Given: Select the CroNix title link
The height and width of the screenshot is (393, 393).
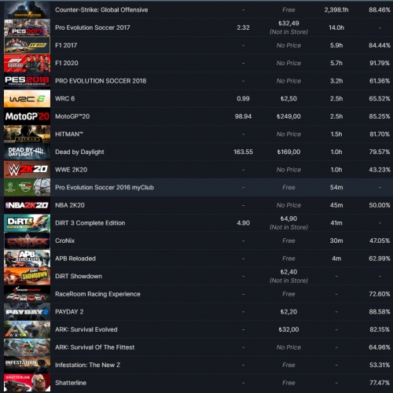Looking at the screenshot, I should [64, 241].
